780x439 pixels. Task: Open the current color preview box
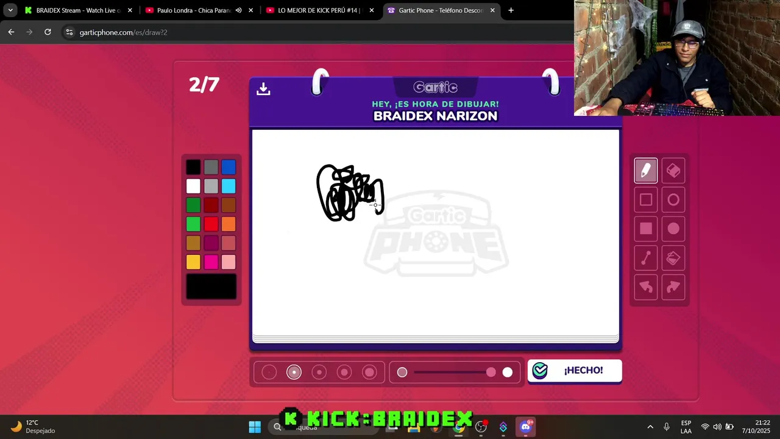point(211,287)
